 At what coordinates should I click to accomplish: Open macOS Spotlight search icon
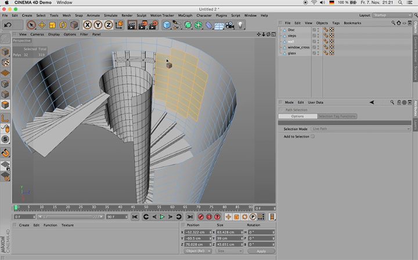click(x=400, y=2)
